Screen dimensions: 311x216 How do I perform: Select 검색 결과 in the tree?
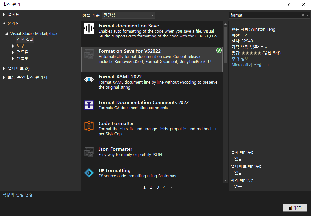pos(25,39)
